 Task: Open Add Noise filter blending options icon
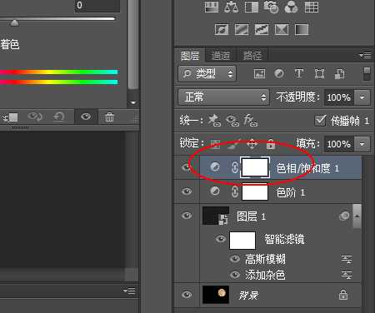coord(347,275)
